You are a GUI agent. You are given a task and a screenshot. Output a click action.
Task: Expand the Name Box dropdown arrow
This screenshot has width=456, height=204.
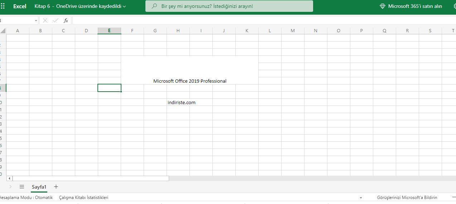(36, 20)
